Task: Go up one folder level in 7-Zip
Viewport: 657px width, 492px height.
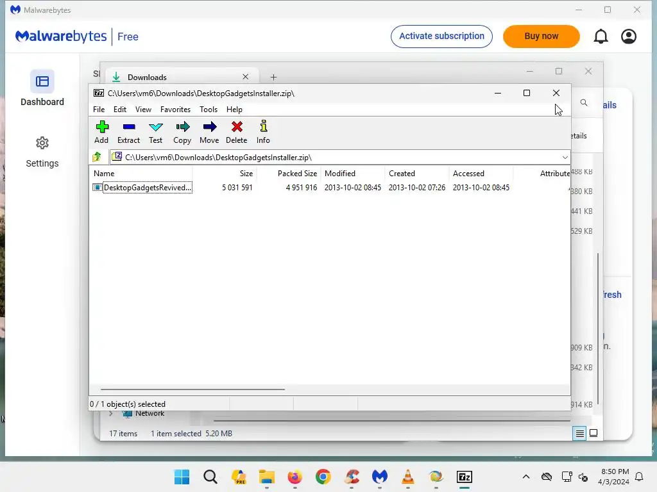Action: click(x=98, y=157)
